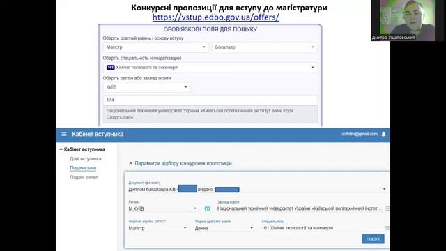446x251 pixels.
Task: Click the Кабінет вступника header title
Action: [98, 134]
